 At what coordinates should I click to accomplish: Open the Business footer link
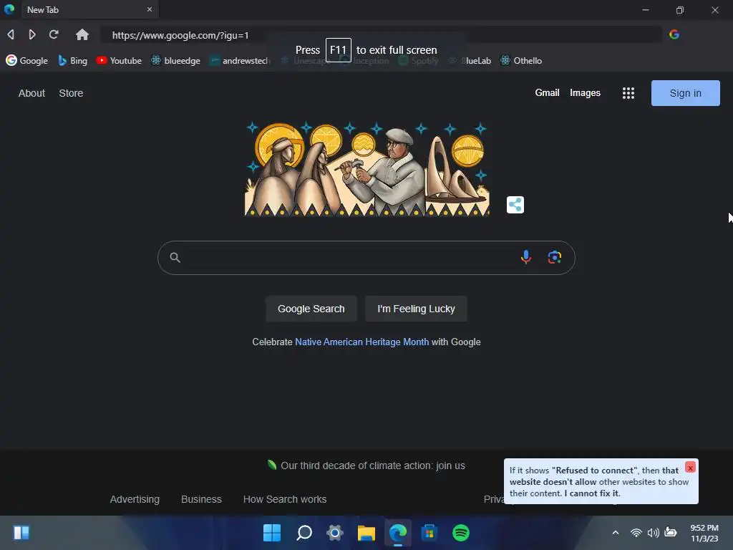(x=201, y=499)
